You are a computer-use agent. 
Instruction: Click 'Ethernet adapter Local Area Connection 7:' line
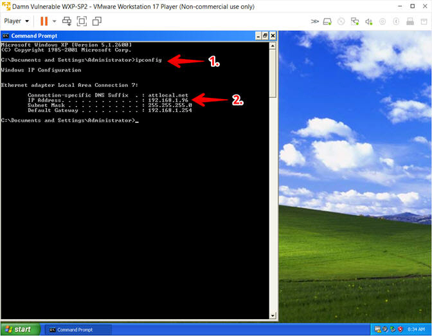click(69, 85)
